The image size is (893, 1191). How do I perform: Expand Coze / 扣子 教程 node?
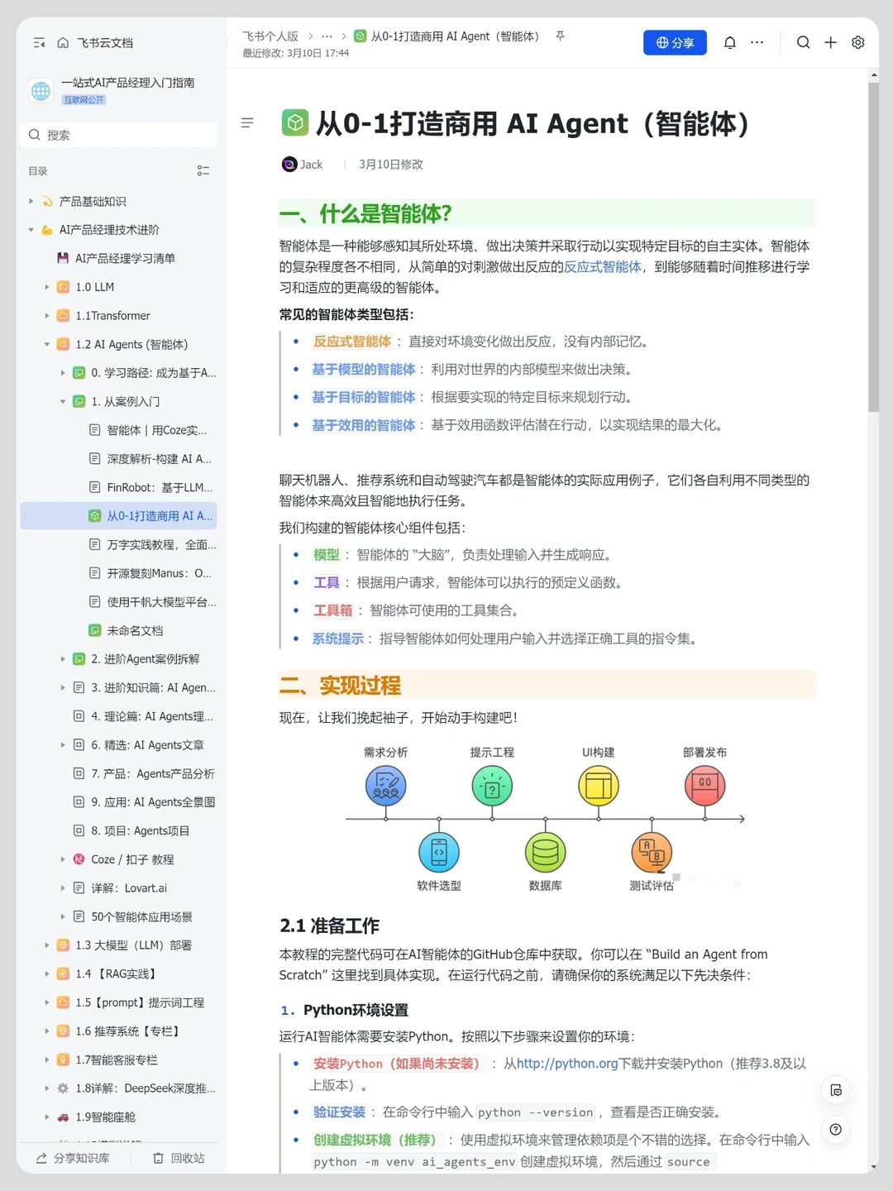(x=63, y=859)
